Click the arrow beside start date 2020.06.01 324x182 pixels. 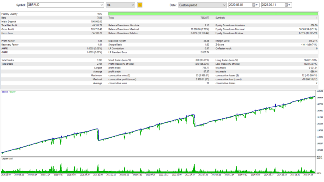click(257, 5)
